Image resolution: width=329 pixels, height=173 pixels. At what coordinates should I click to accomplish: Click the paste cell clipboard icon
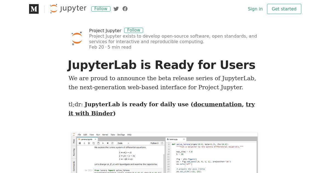pyautogui.click(x=98, y=143)
